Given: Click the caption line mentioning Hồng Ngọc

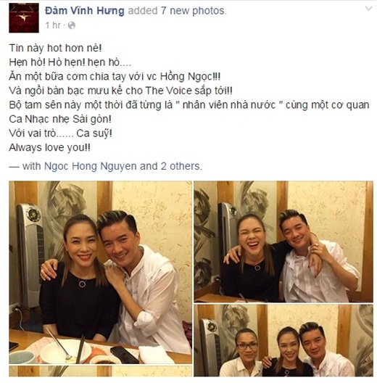Looking at the screenshot, I should [x=115, y=76].
